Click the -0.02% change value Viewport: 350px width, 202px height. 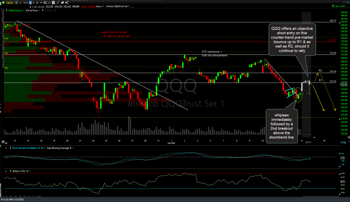pyautogui.click(x=91, y=7)
